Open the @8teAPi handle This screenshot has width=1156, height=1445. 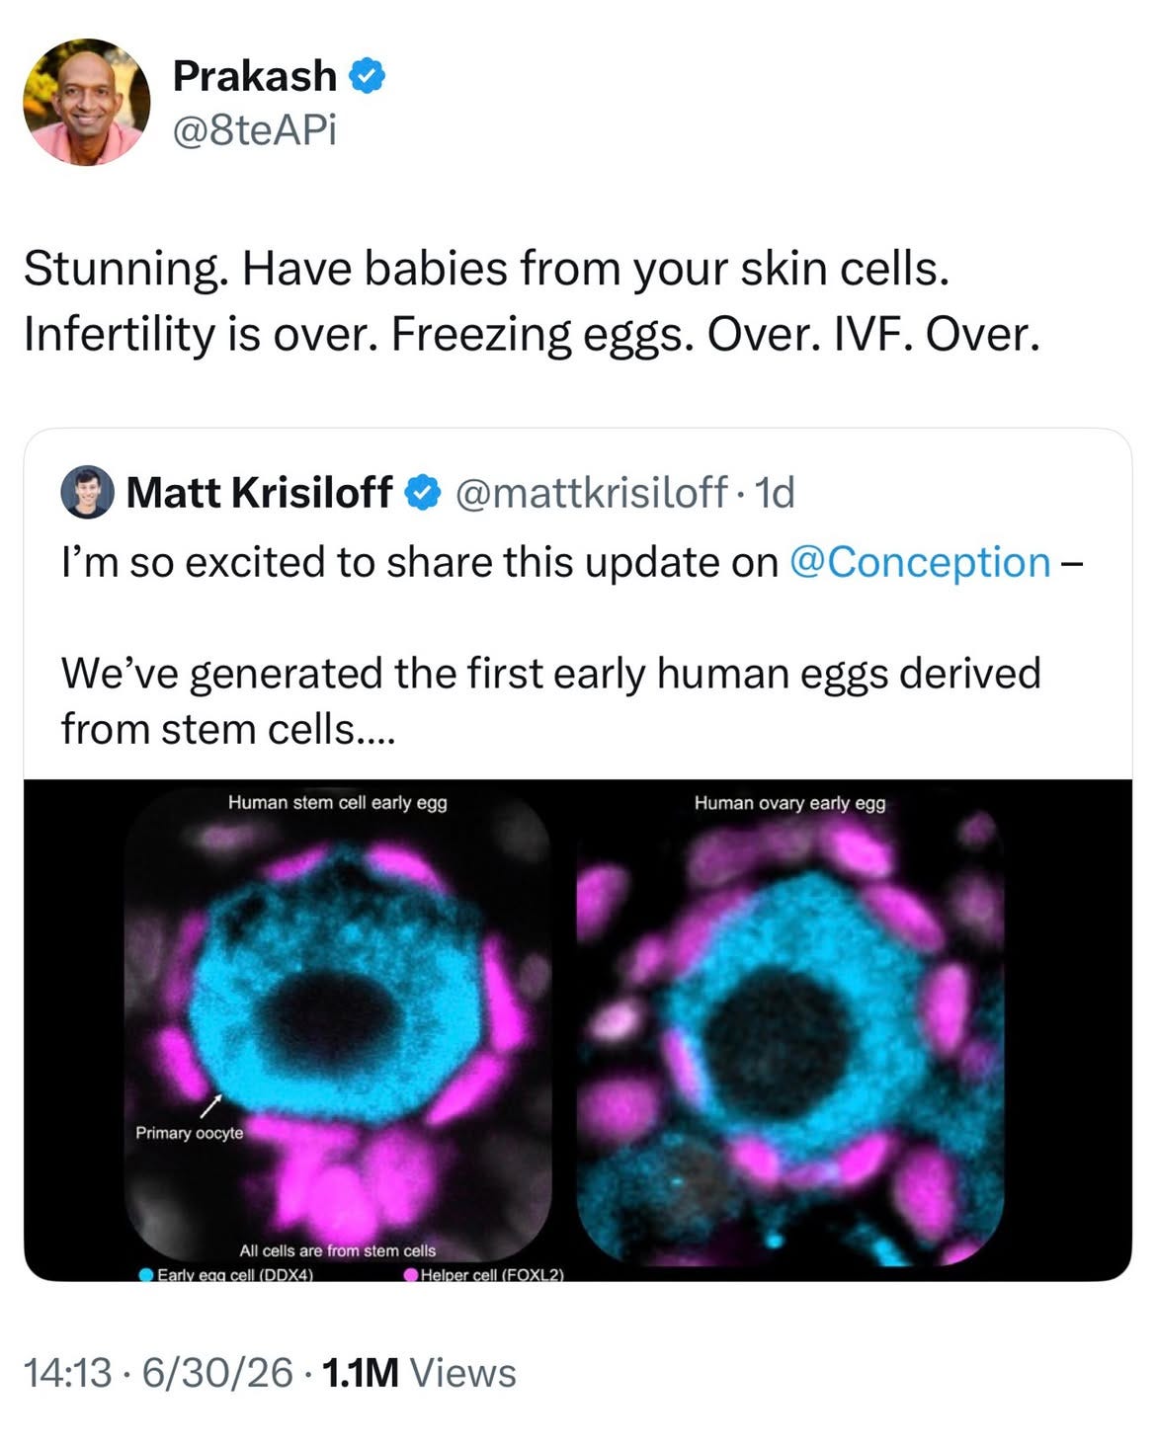255,129
